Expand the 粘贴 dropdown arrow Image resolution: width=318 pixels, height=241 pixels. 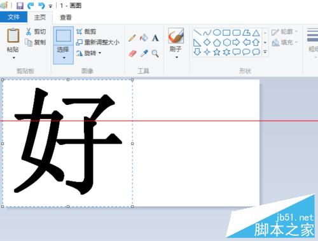pos(14,57)
